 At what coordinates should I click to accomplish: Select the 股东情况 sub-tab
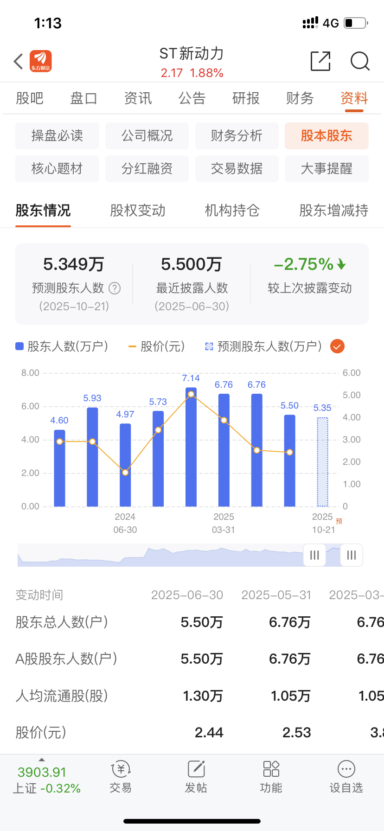click(x=43, y=211)
